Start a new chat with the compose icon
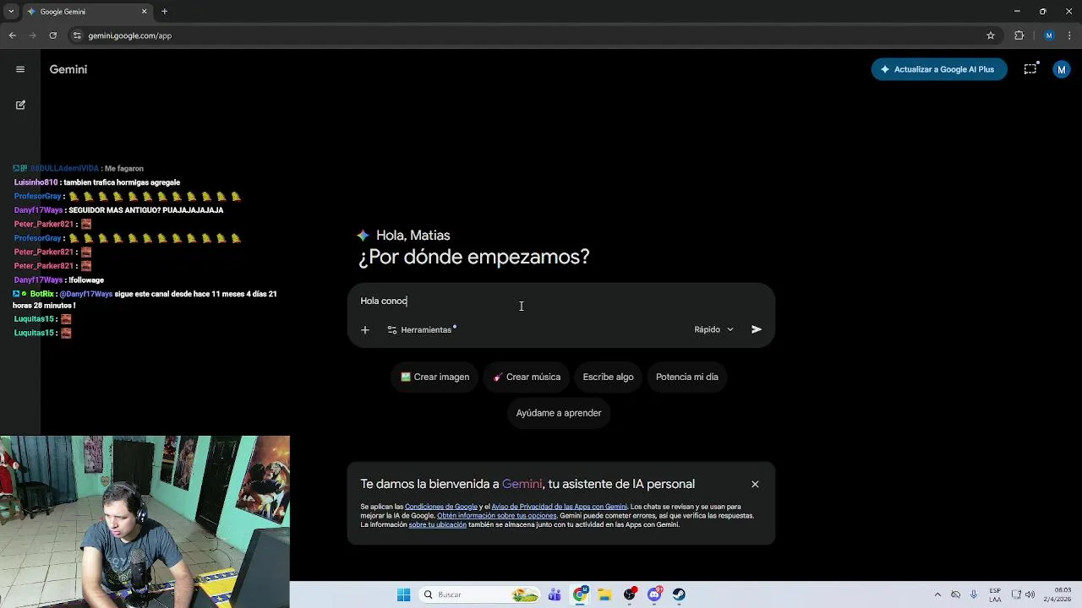 click(x=20, y=105)
